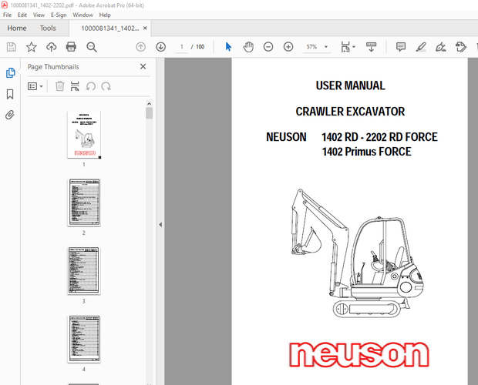Open Page Thumbnails sidebar icon
This screenshot has width=478, height=385.
click(x=10, y=73)
